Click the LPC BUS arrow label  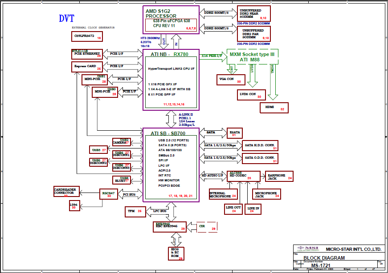[159, 211]
